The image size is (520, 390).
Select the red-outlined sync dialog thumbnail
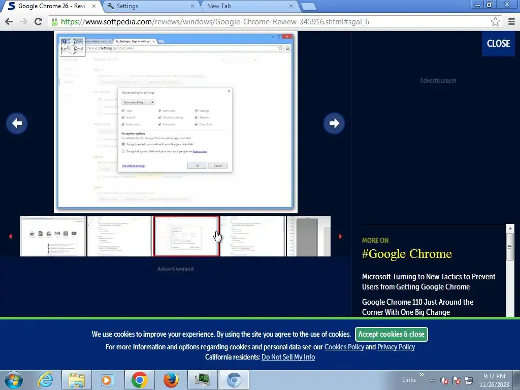[186, 236]
